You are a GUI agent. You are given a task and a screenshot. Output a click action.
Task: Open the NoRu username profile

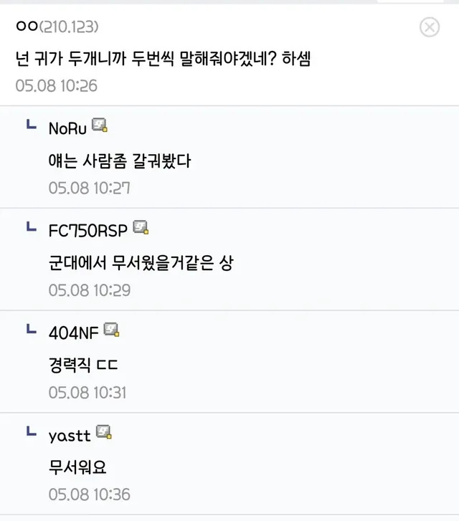point(67,128)
